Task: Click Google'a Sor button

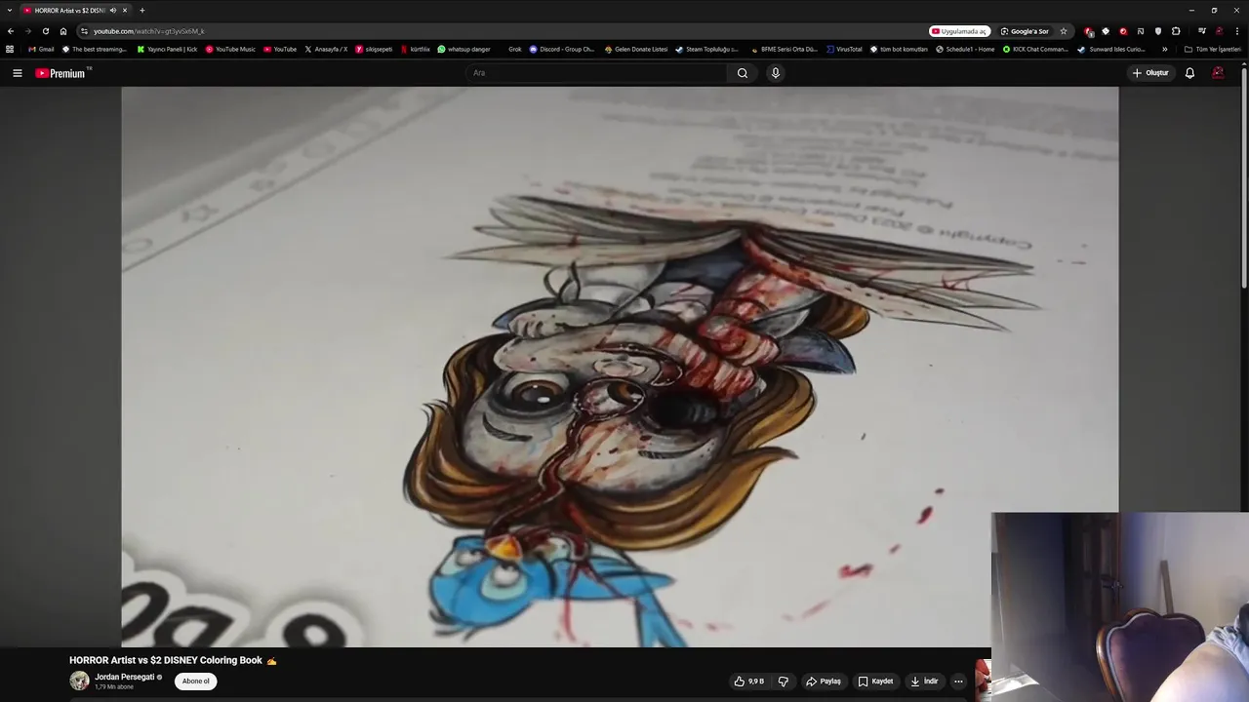Action: point(1025,31)
